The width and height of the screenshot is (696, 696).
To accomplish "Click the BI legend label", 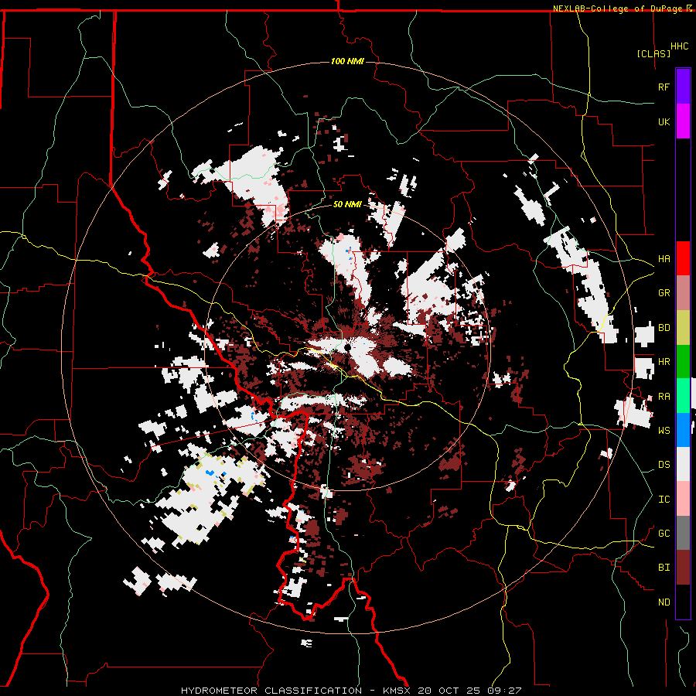I will click(664, 568).
